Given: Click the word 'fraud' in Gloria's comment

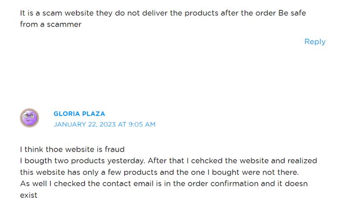Looking at the screenshot, I should click(115, 149).
